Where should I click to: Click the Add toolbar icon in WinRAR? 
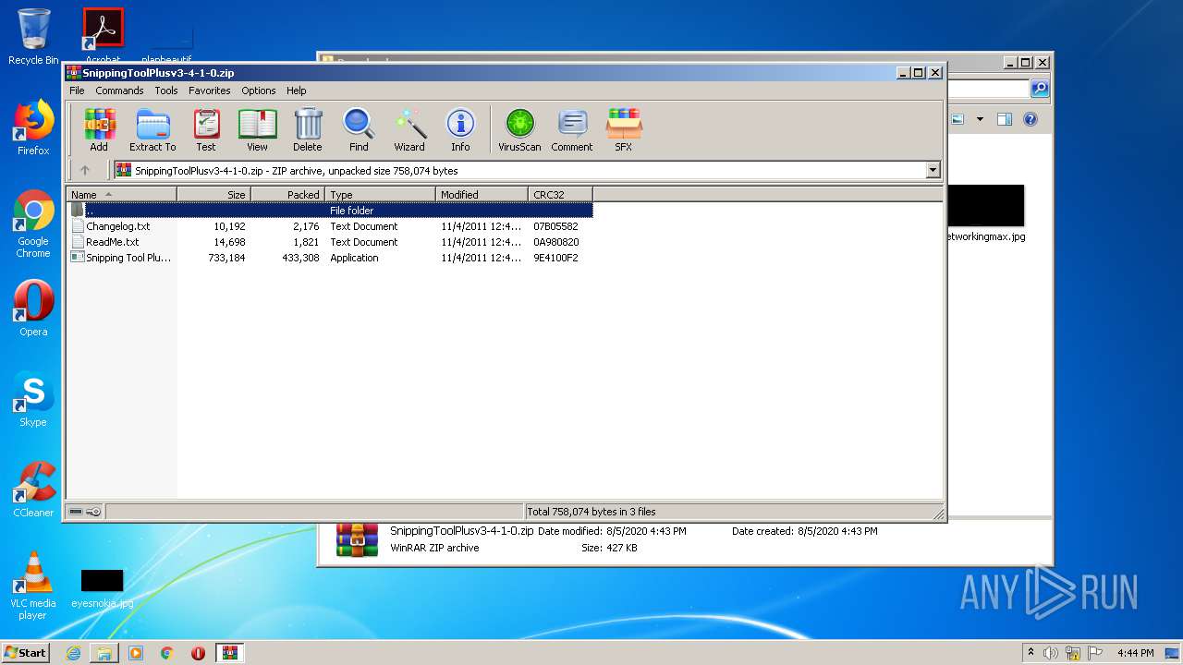pos(99,130)
